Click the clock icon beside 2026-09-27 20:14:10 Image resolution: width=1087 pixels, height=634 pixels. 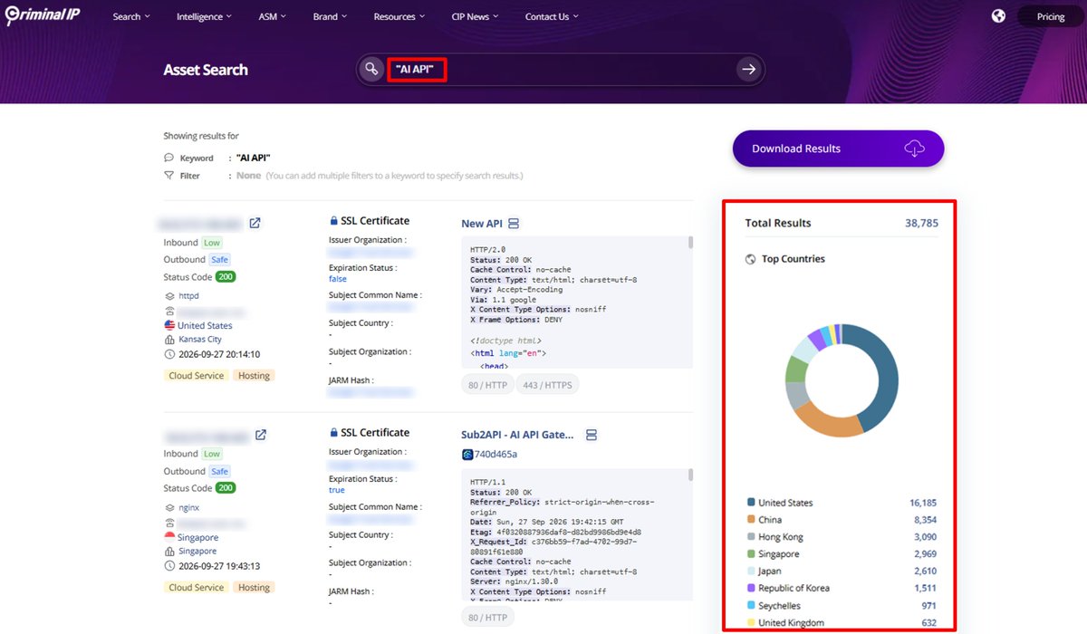[169, 354]
